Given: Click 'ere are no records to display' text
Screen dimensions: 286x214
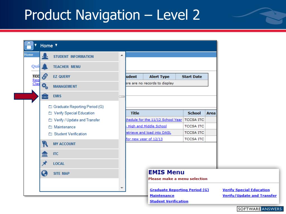Looking at the screenshot, I should 150,83.
